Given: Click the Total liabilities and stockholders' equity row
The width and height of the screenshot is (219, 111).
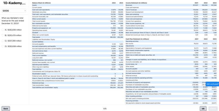Looking at the screenshot, I should point(78,87).
